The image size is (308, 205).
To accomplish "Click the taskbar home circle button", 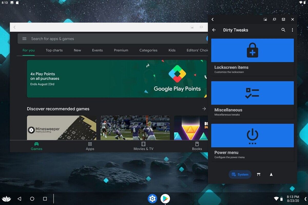I will (x=32, y=199).
